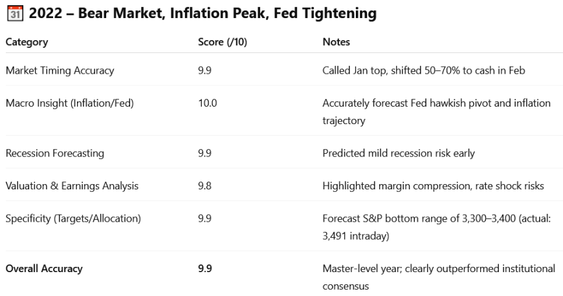Click the bold 9.9 Overall Accuracy score

[x=205, y=268]
